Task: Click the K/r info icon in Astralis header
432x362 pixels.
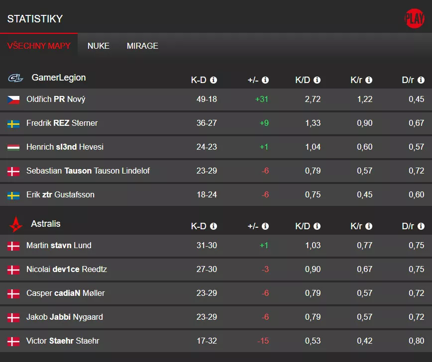Action: (369, 226)
